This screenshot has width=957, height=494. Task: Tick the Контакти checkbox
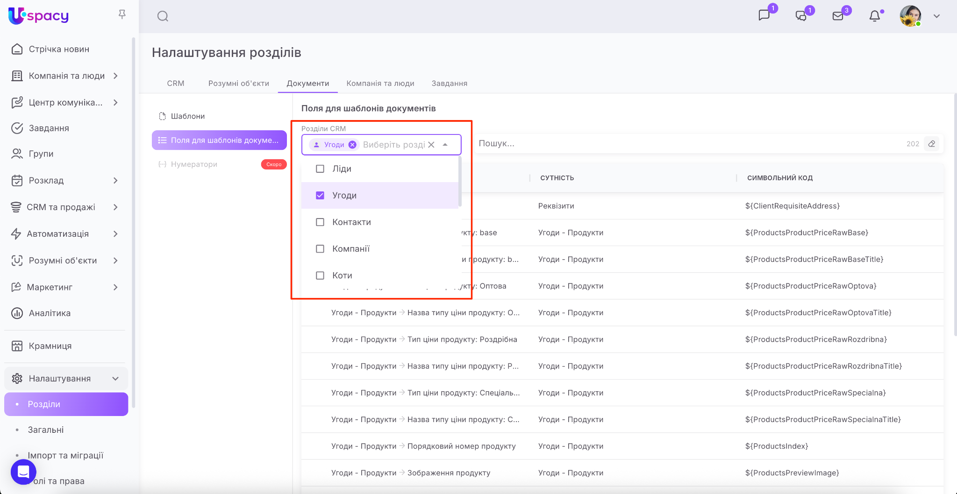click(320, 222)
